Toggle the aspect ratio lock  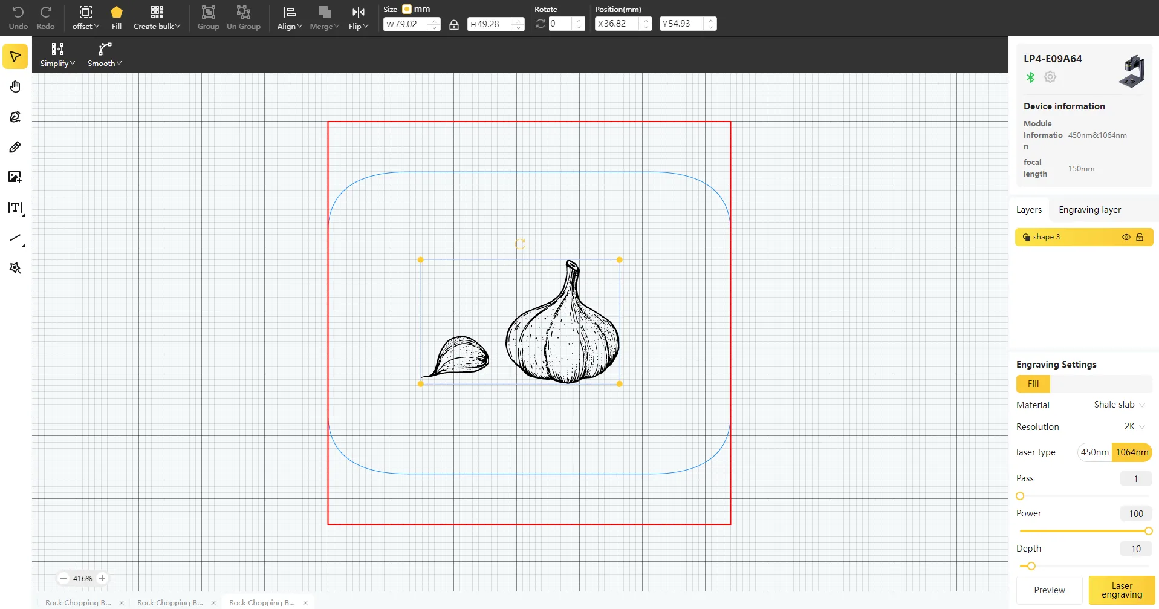click(x=454, y=24)
